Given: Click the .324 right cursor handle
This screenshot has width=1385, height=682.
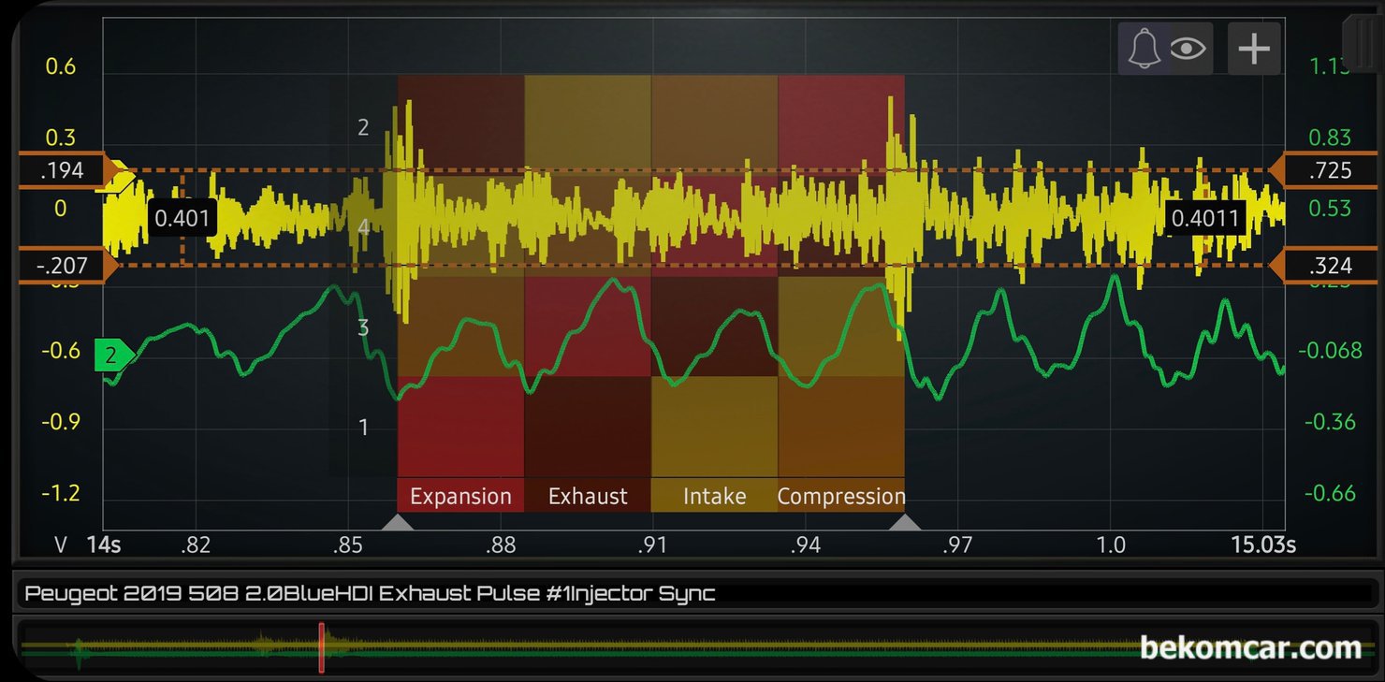Looking at the screenshot, I should point(1323,266).
